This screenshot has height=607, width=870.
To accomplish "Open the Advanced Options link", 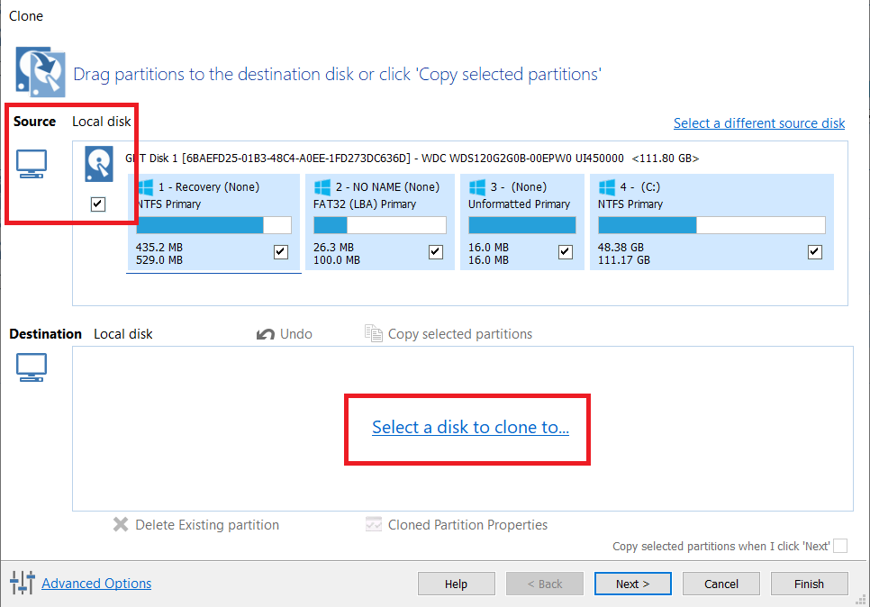I will tap(96, 584).
